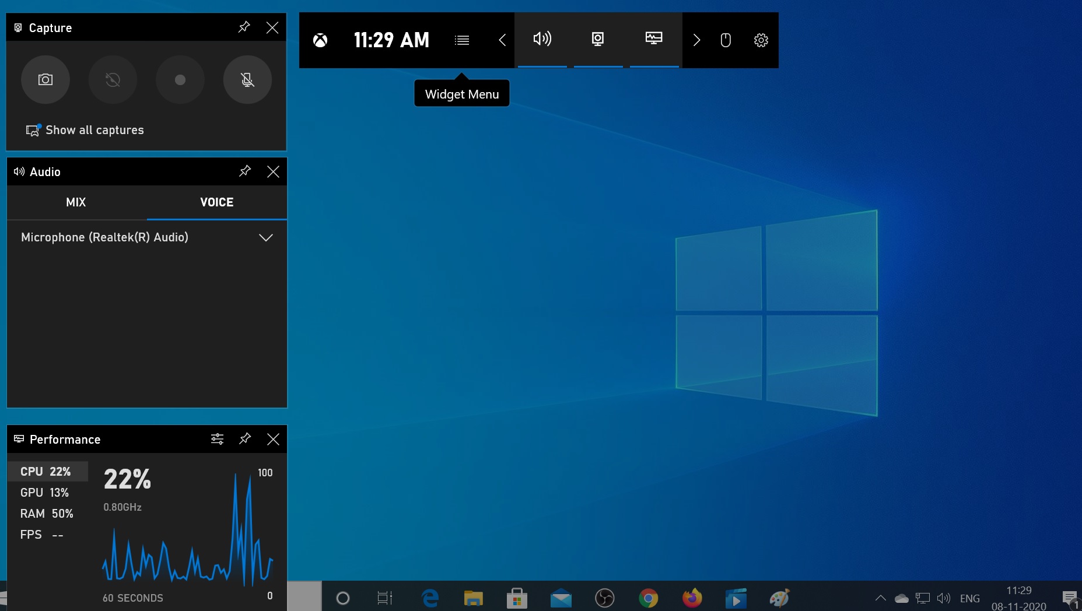Image resolution: width=1082 pixels, height=611 pixels.
Task: Select the RAM 50% metric
Action: 48,514
